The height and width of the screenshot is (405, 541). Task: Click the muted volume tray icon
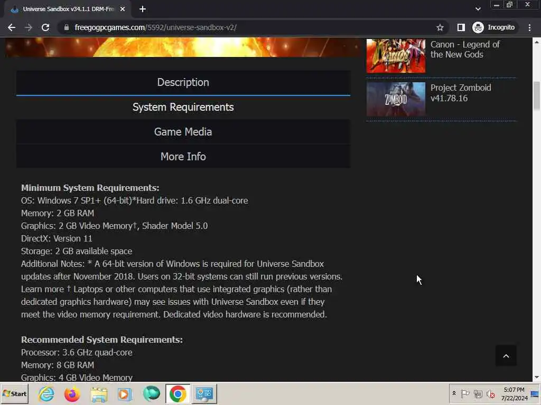pos(490,393)
